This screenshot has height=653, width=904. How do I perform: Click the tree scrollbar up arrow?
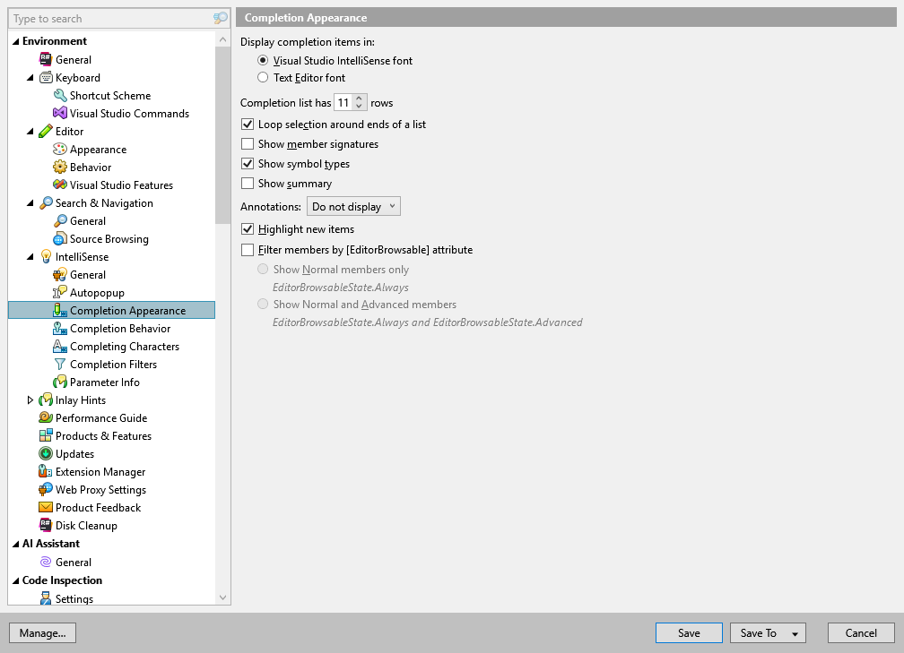pyautogui.click(x=223, y=39)
